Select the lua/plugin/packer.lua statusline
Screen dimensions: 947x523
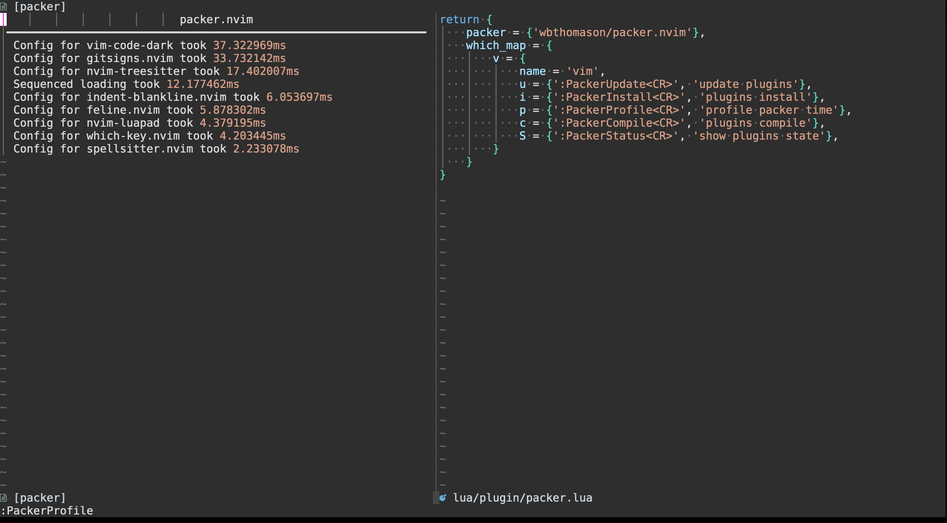[x=523, y=498]
